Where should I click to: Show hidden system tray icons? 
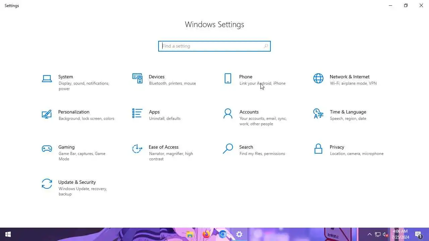(x=370, y=234)
